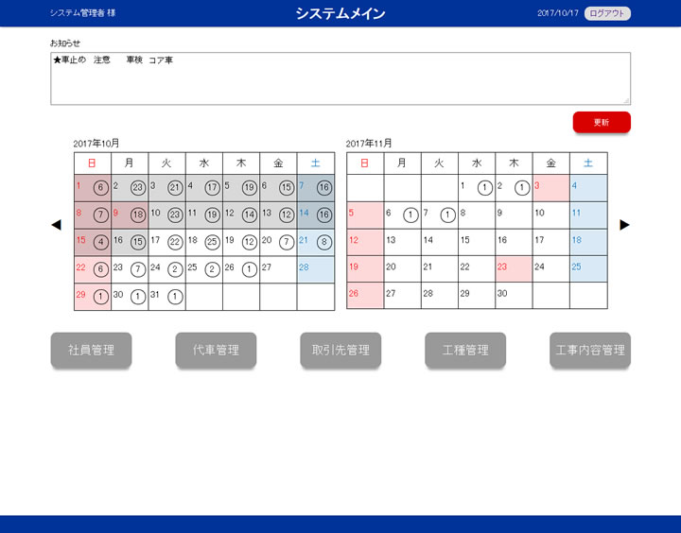Click the circled 1 on October 29
Image resolution: width=681 pixels, height=533 pixels.
tap(101, 297)
